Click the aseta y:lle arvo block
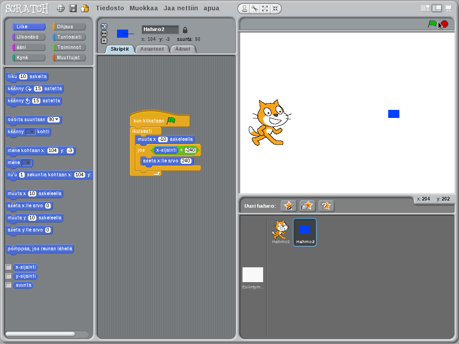Viewport: 459px width, 344px height. click(29, 230)
